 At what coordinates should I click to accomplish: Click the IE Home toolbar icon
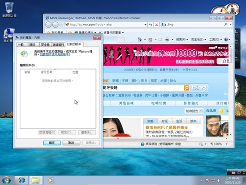click(140, 39)
